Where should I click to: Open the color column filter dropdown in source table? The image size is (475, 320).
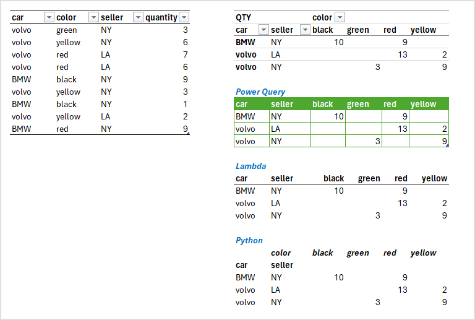93,17
